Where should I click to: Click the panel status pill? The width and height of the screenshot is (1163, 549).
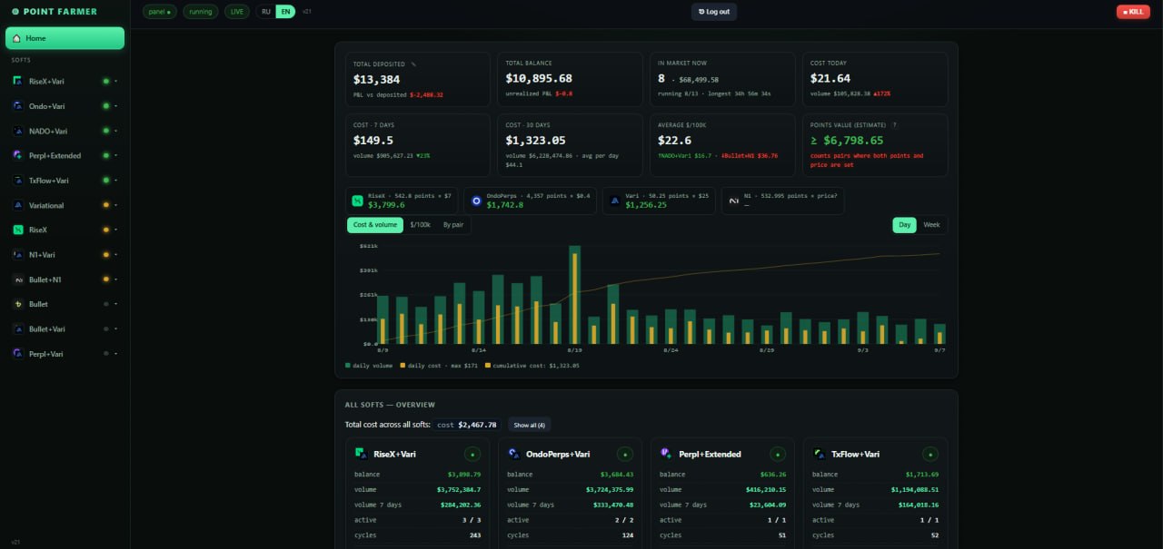pos(160,12)
